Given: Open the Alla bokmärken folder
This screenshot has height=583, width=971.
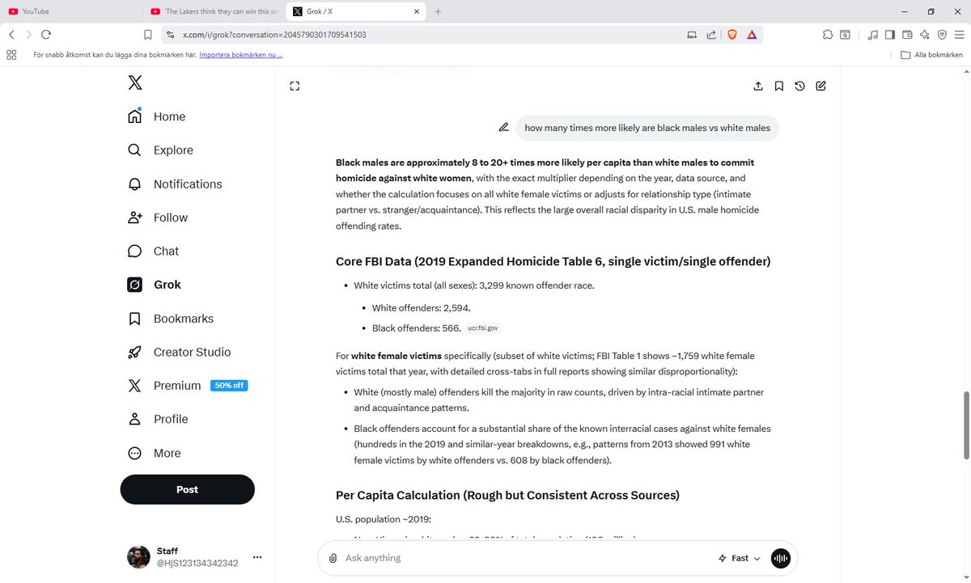Looking at the screenshot, I should click(932, 55).
